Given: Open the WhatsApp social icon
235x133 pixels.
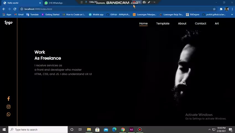Looking at the screenshot, I should (x=8, y=114).
